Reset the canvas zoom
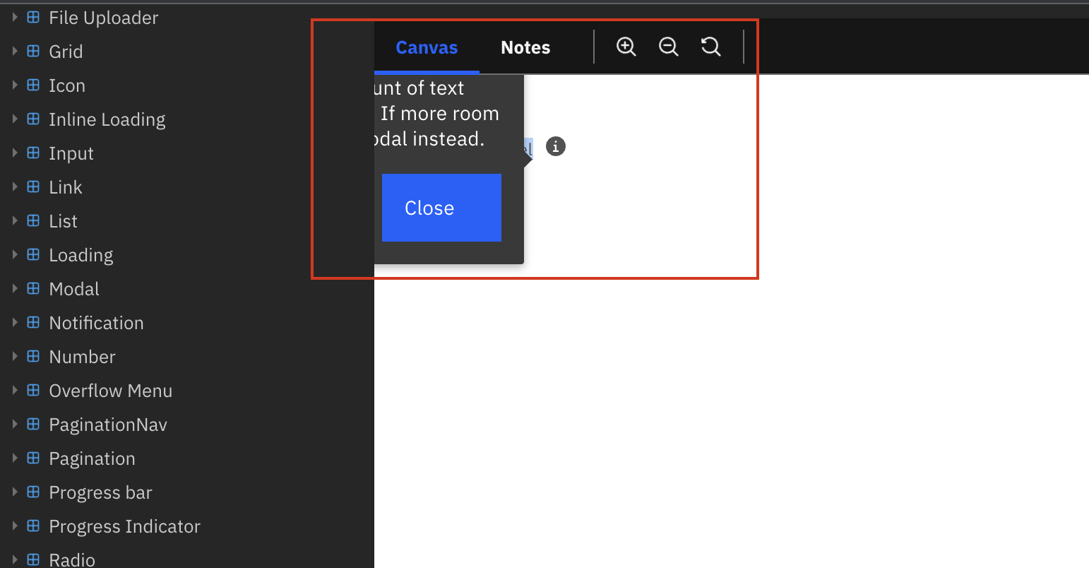Screen dimensions: 1089x568 (x=710, y=47)
